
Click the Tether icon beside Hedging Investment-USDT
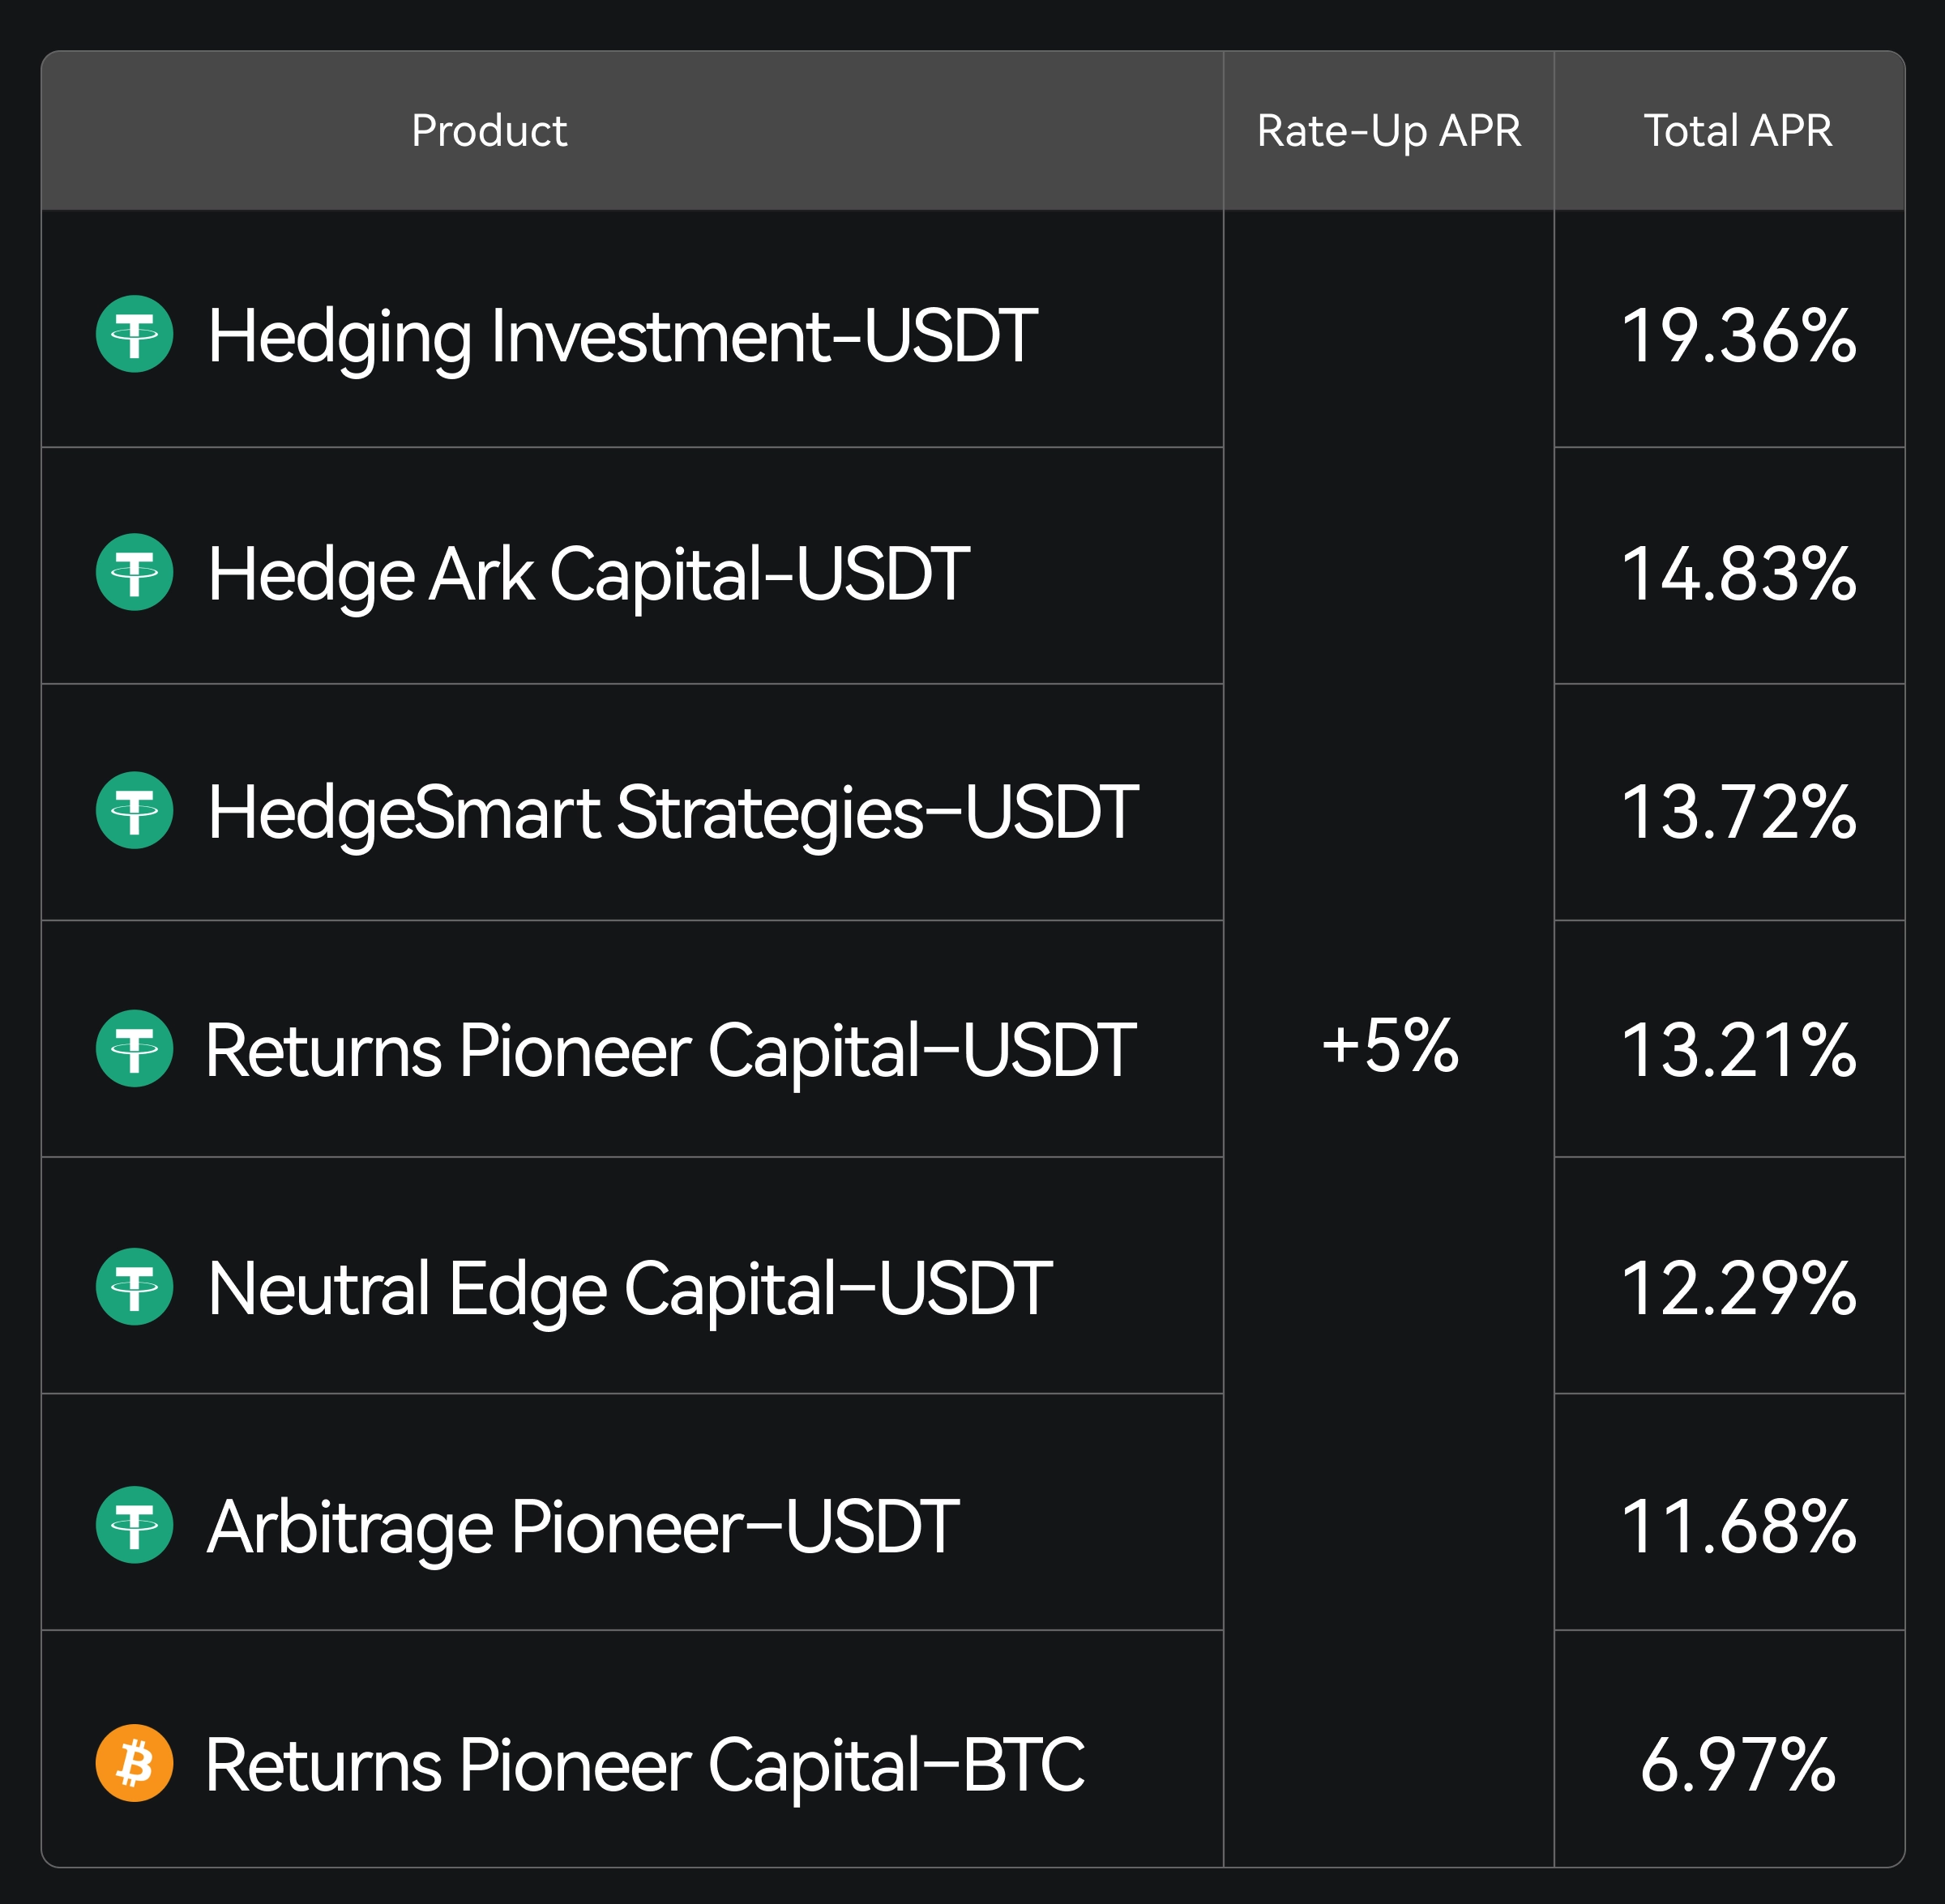[x=134, y=334]
